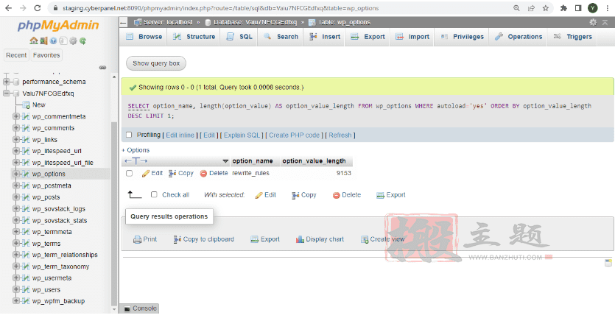Open page-related settings gear in breadcrumb bar
615x318 pixels.
coord(593,22)
